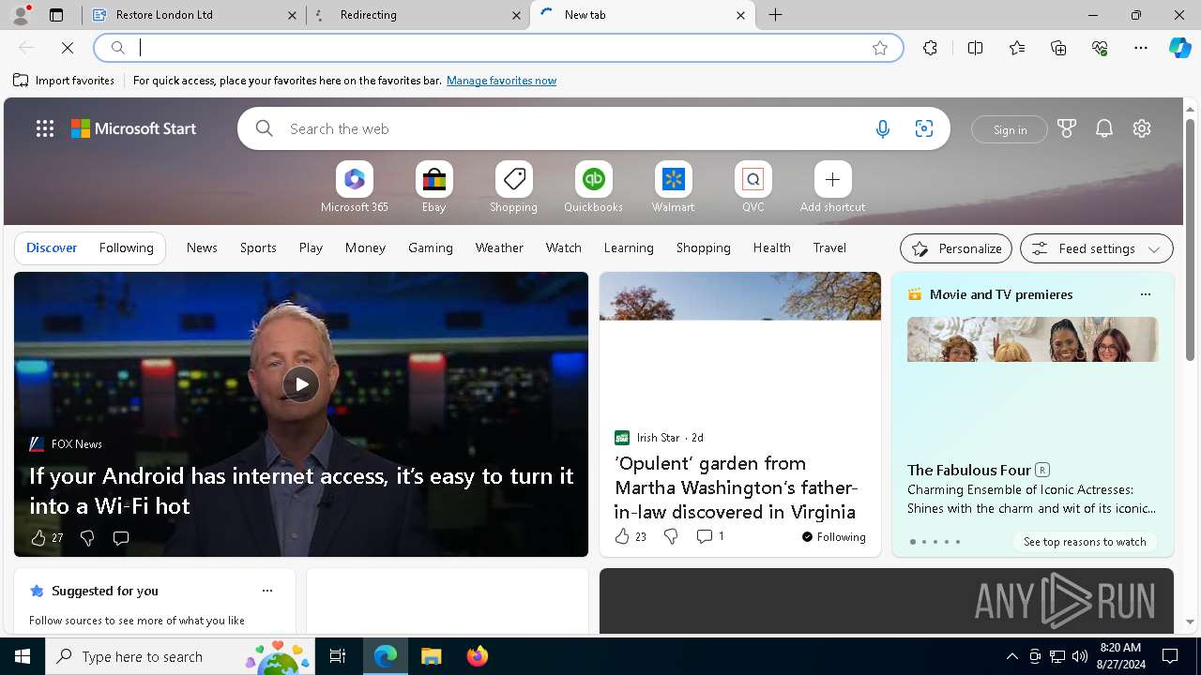Image resolution: width=1201 pixels, height=675 pixels.
Task: Click Import favorites
Action: tap(64, 81)
